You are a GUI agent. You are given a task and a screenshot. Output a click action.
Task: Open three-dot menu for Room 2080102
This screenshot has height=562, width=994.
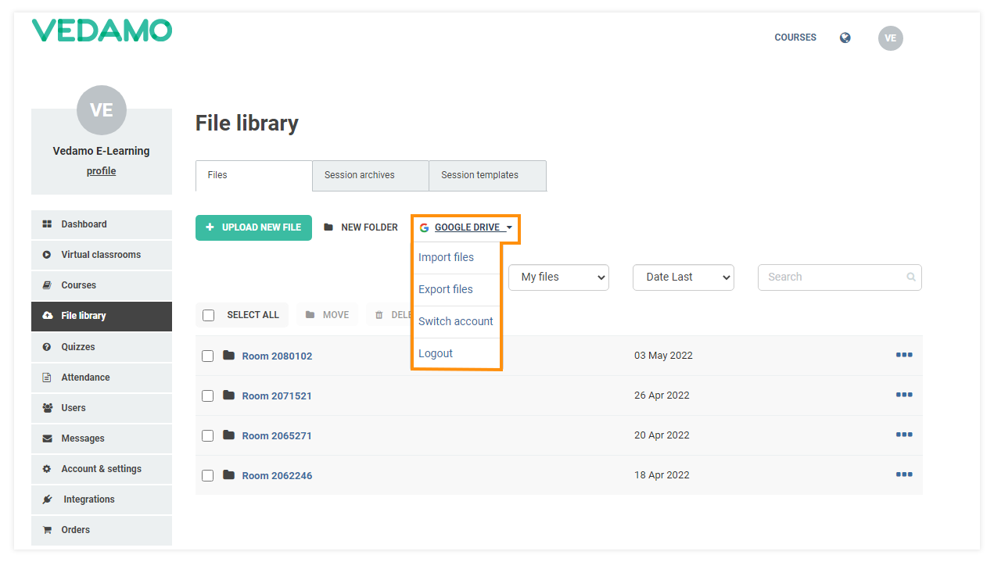click(x=904, y=355)
